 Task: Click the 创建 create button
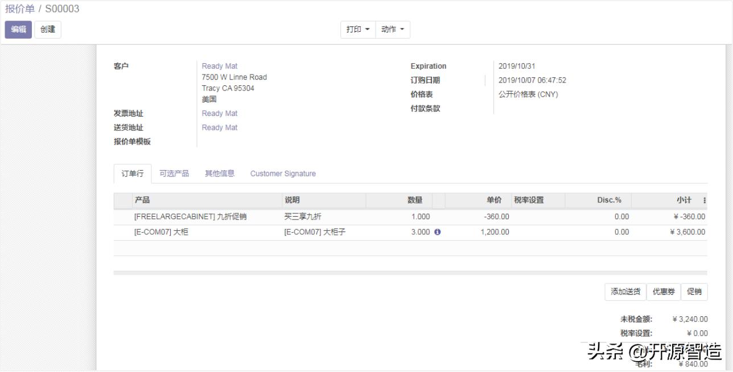(x=47, y=29)
